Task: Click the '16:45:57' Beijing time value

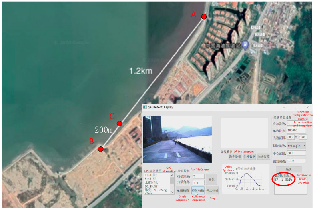Action: click(151, 186)
